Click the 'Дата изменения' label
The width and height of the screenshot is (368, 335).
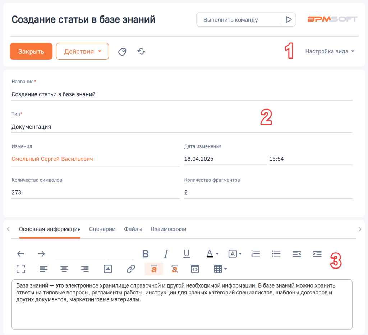tap(203, 146)
